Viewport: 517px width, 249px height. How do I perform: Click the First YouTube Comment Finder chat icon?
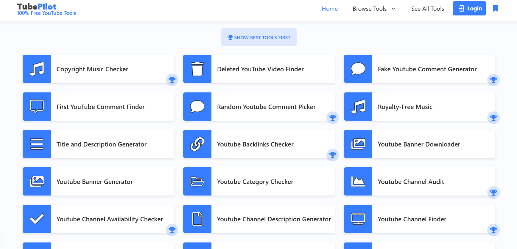coord(37,106)
